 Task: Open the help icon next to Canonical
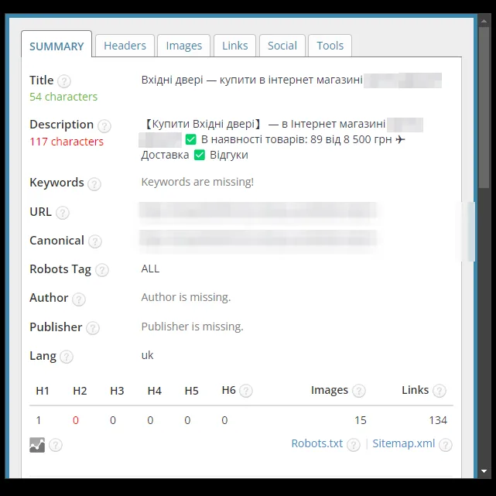coord(95,241)
